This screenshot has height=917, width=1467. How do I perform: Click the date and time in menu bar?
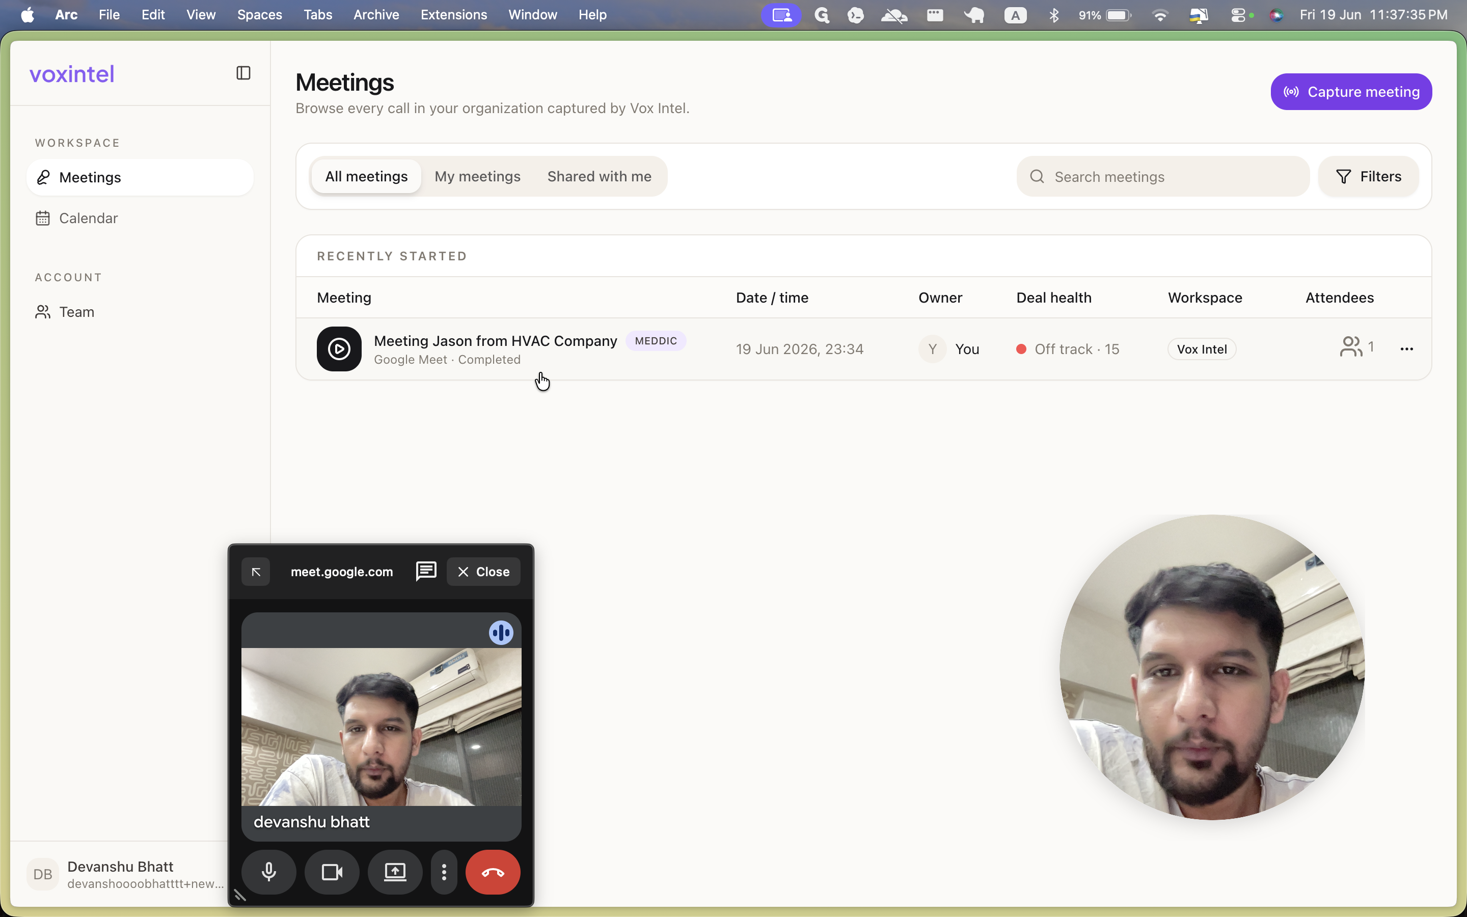1373,15
